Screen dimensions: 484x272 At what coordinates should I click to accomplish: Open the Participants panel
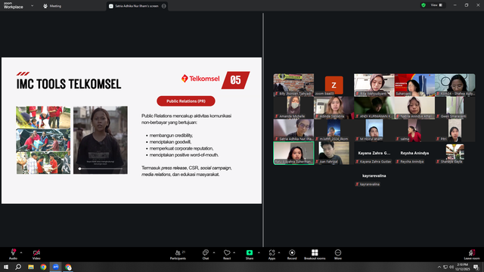pos(178,255)
